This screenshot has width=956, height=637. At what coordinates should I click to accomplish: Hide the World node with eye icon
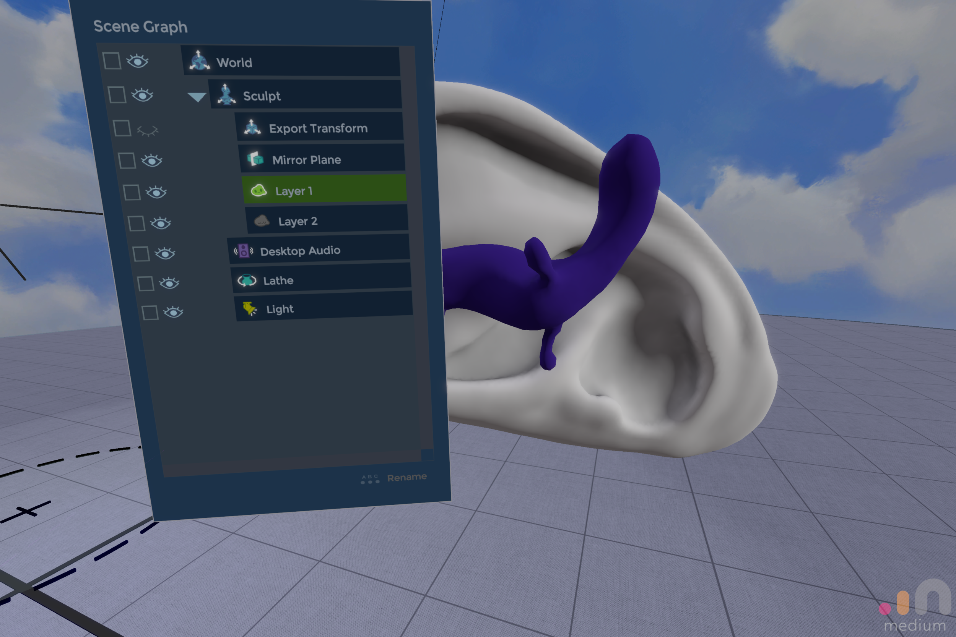coord(137,62)
